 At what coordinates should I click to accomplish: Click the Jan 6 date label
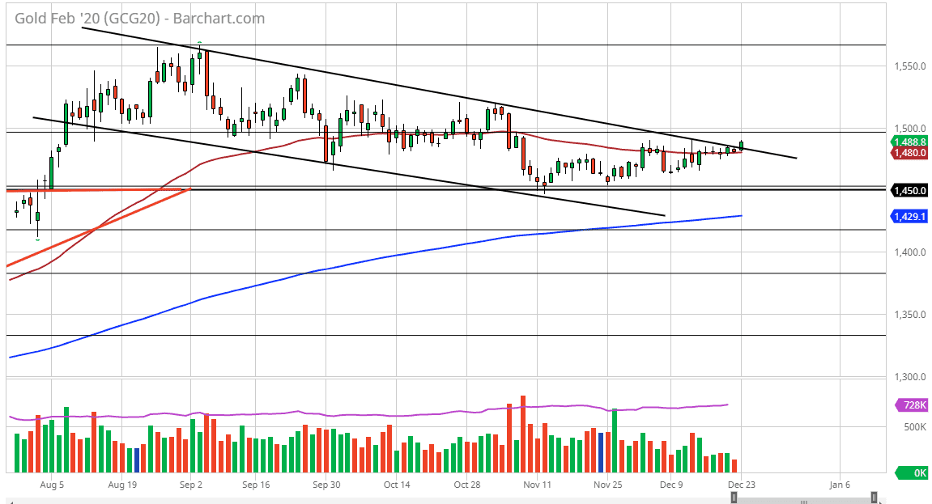840,485
